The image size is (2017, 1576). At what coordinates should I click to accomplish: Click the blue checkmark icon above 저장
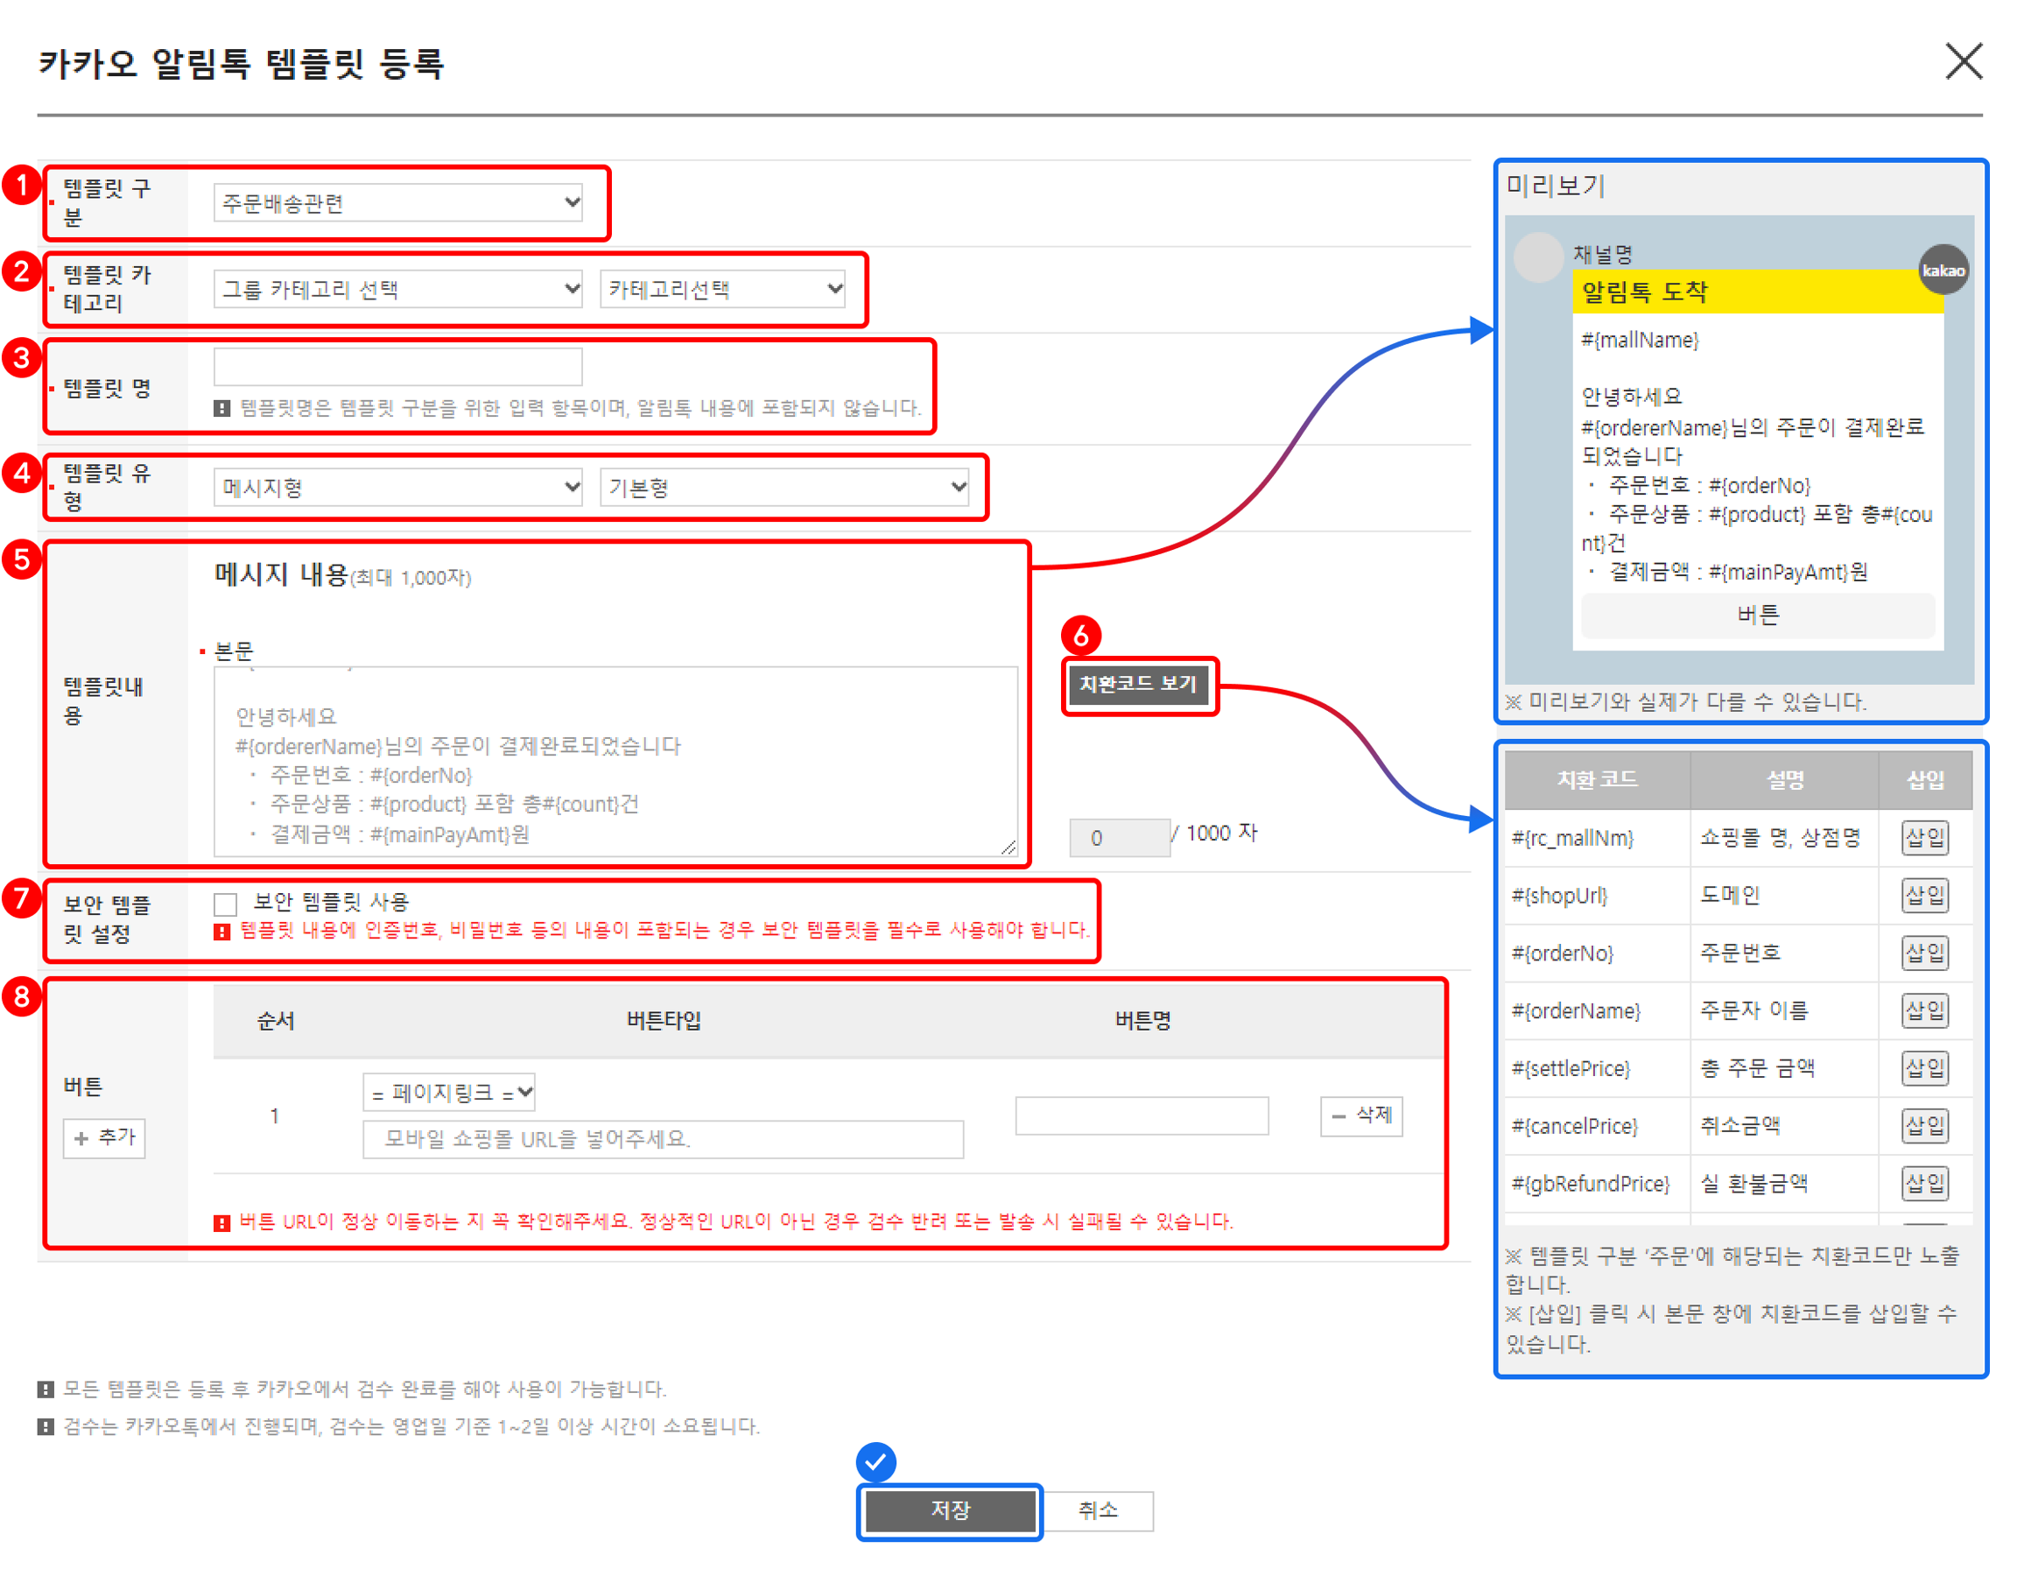coord(875,1461)
